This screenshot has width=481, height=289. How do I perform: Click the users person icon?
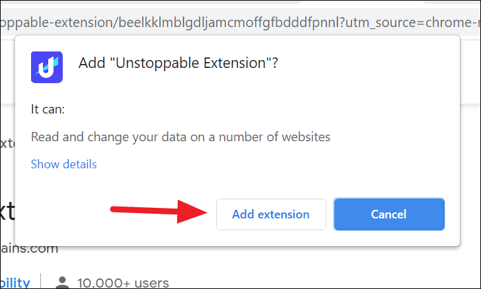coord(63,282)
